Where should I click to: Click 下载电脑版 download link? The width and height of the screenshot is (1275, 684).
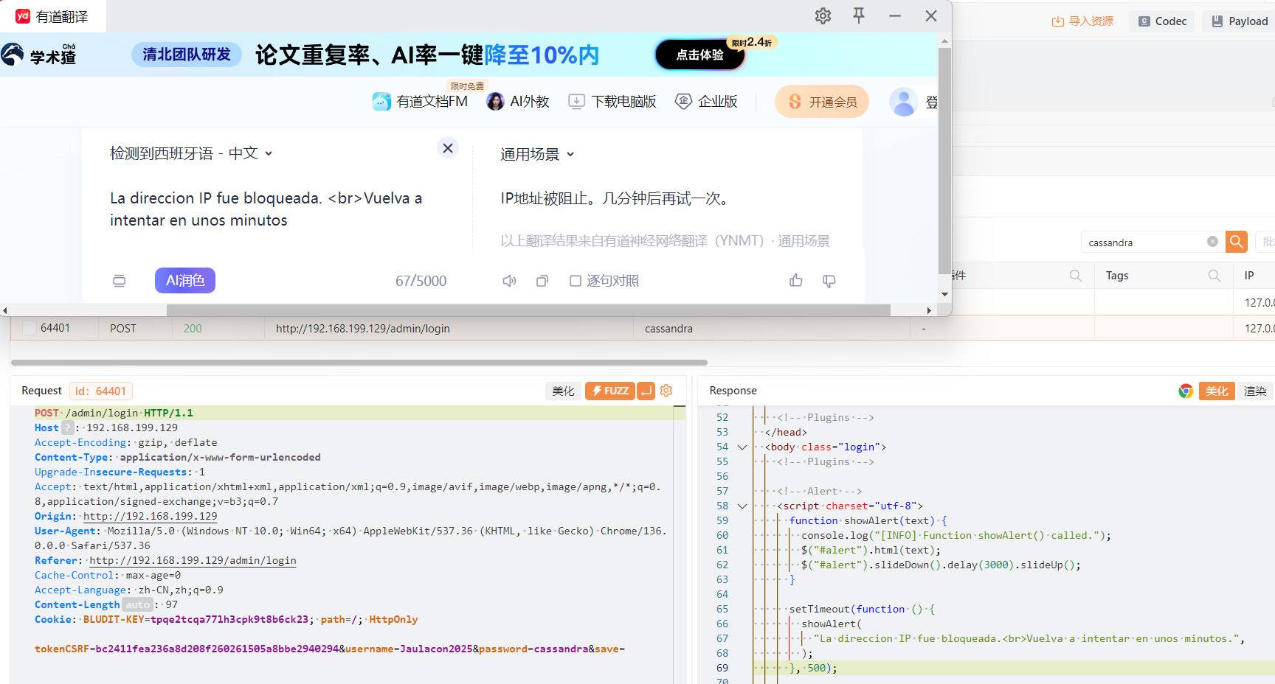click(x=612, y=102)
